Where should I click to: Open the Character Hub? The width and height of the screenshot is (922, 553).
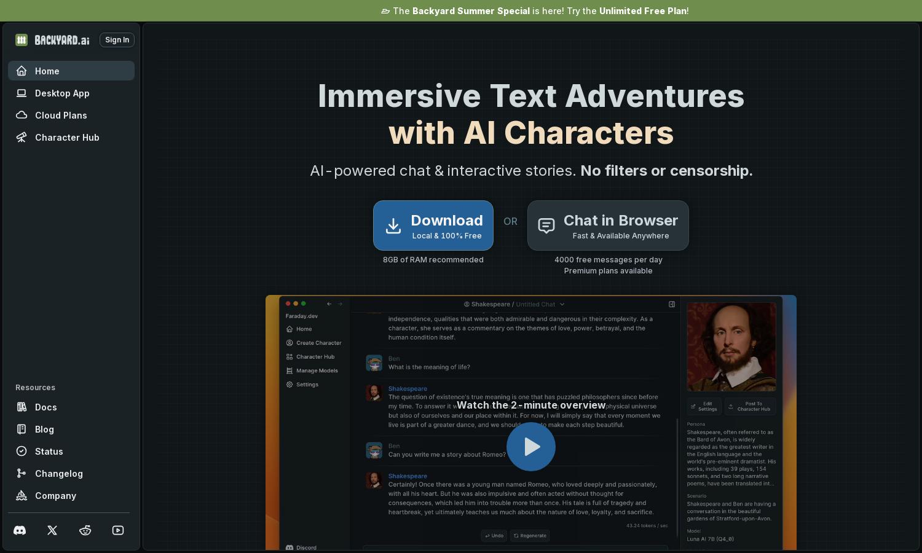(71, 137)
